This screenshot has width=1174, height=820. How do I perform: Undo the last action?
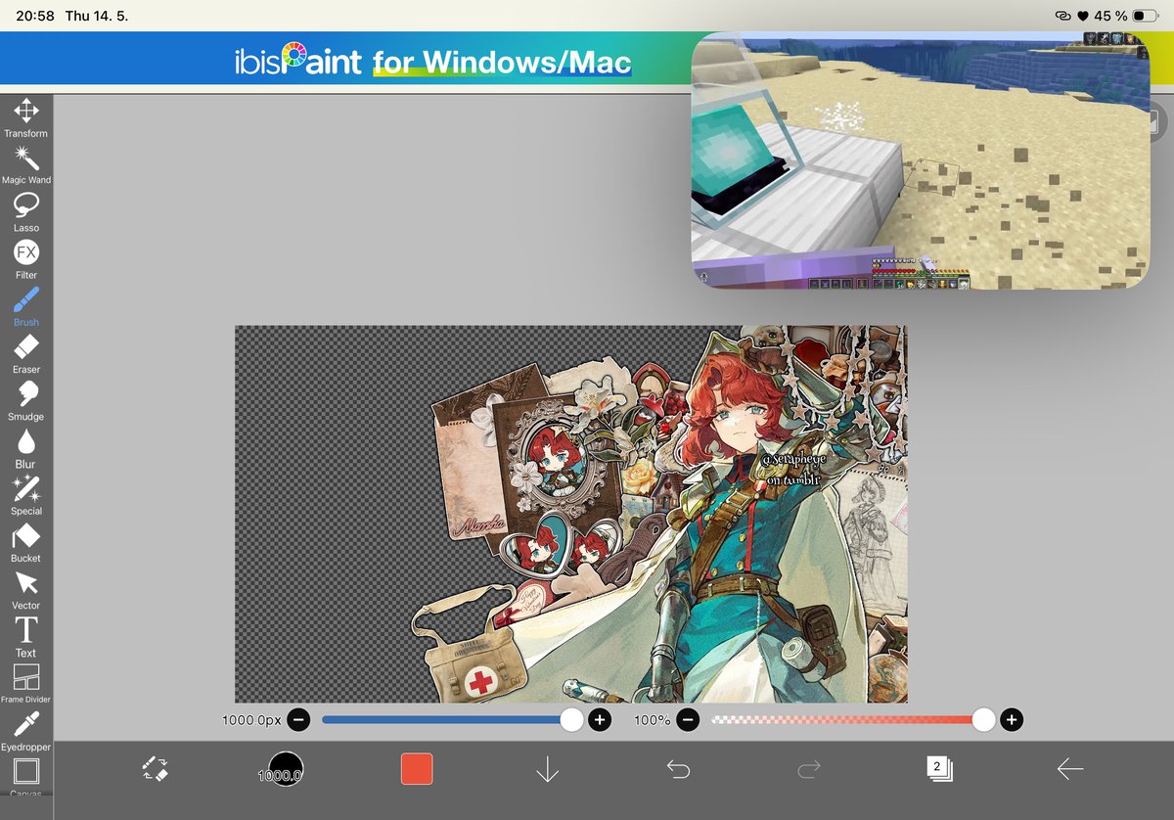(678, 769)
